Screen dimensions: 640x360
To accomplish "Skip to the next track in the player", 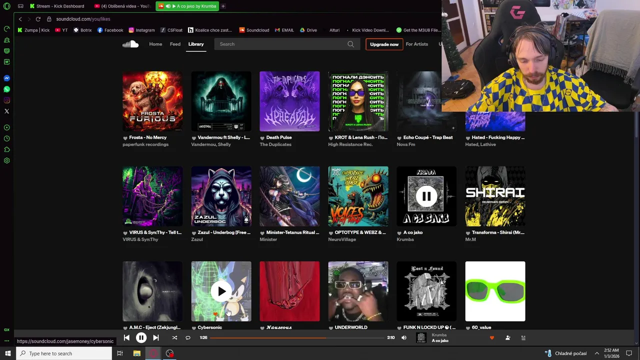I will [156, 338].
